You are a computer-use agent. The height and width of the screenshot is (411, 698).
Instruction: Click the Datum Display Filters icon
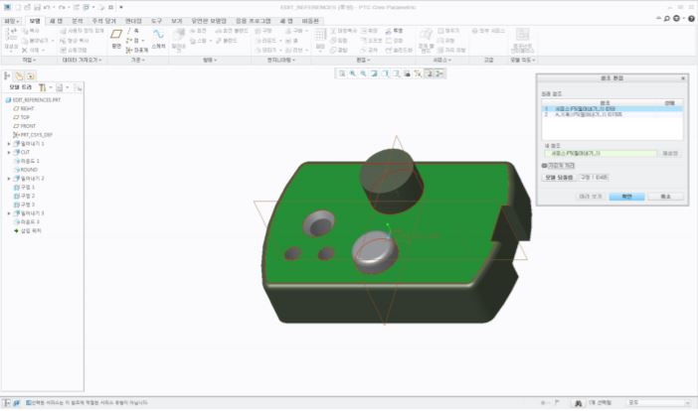[418, 73]
